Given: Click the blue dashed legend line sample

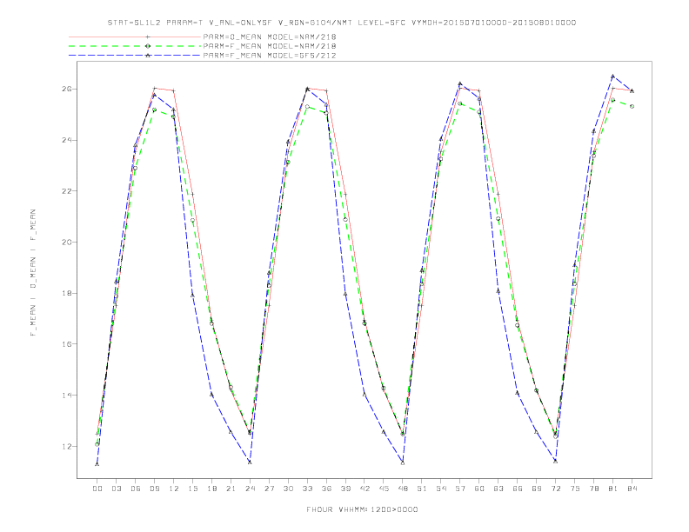Looking at the screenshot, I should pos(135,56).
